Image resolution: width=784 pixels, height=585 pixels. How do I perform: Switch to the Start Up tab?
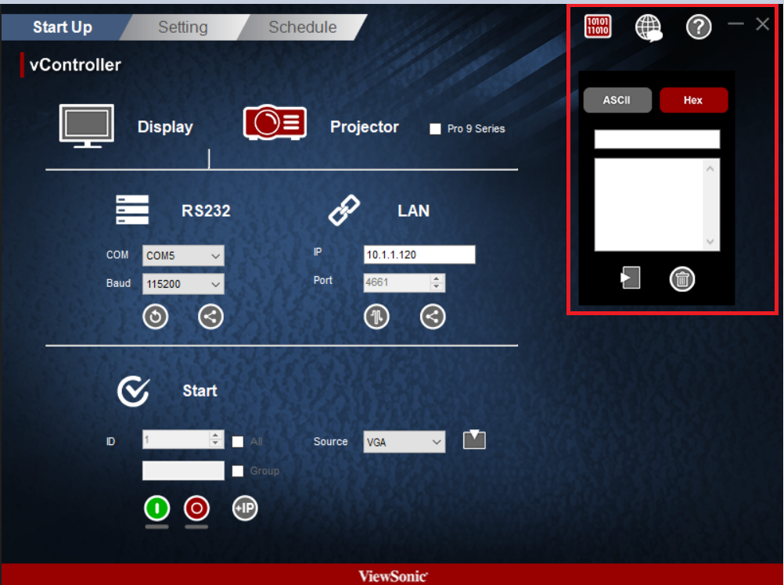tap(63, 27)
